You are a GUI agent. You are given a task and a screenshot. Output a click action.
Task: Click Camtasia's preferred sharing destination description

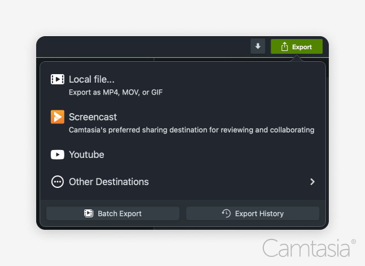click(192, 130)
